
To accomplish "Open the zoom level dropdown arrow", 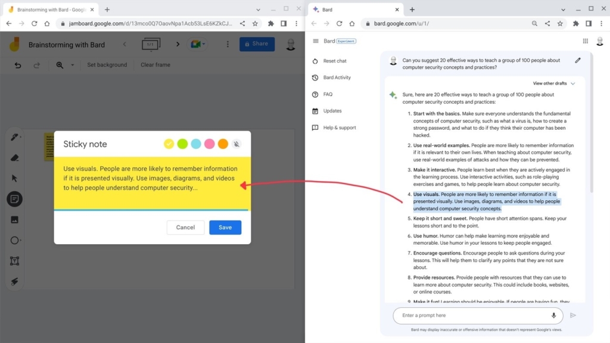I will click(73, 65).
